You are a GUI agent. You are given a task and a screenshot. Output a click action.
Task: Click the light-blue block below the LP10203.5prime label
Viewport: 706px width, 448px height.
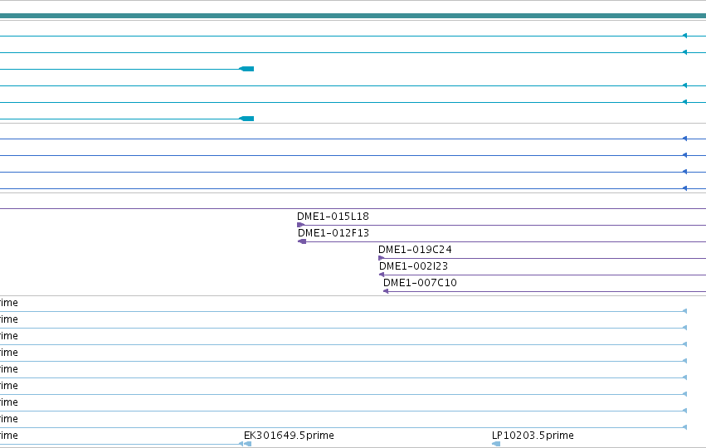496,444
